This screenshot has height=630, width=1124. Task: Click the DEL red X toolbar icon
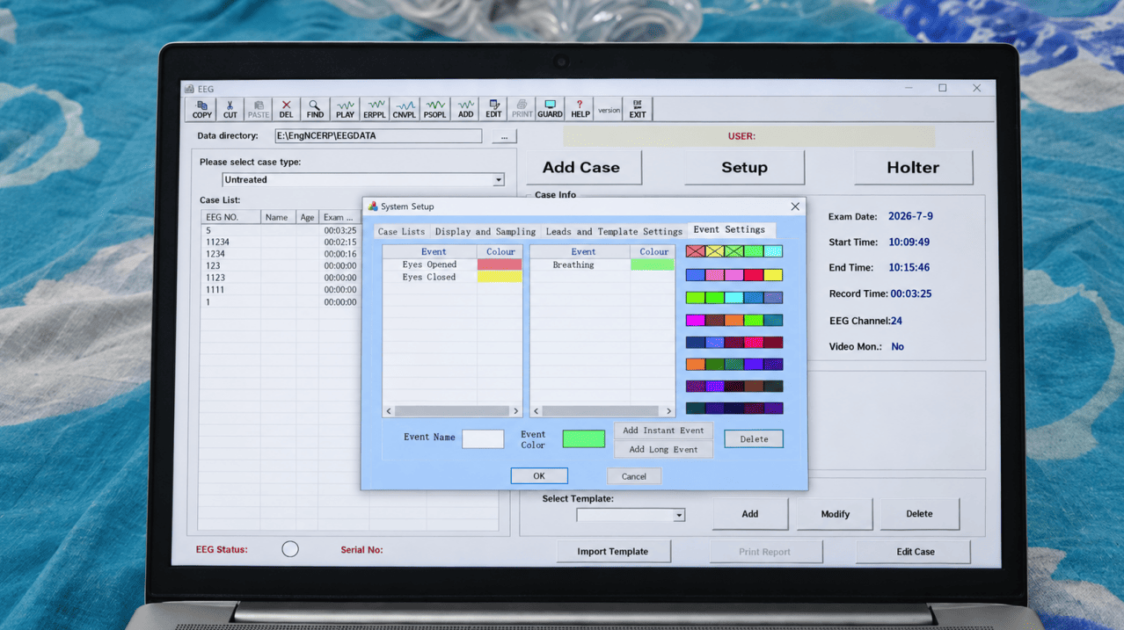286,109
